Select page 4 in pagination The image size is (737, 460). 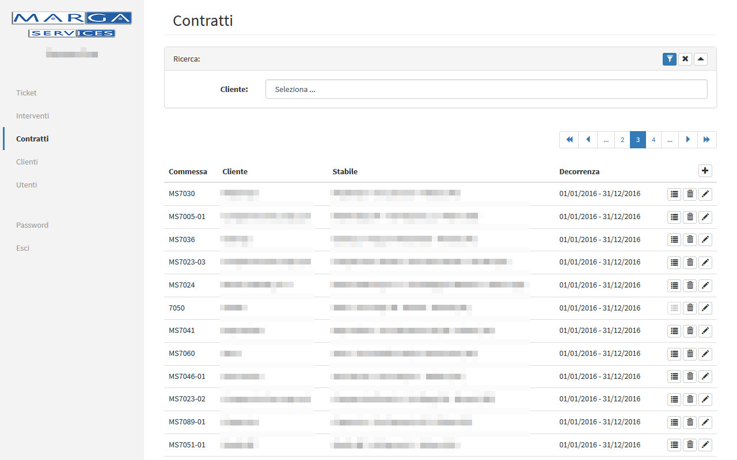pos(654,140)
